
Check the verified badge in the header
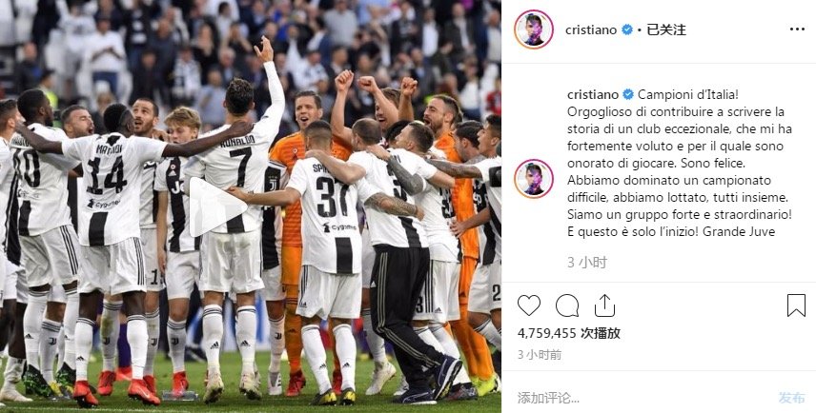[x=627, y=29]
